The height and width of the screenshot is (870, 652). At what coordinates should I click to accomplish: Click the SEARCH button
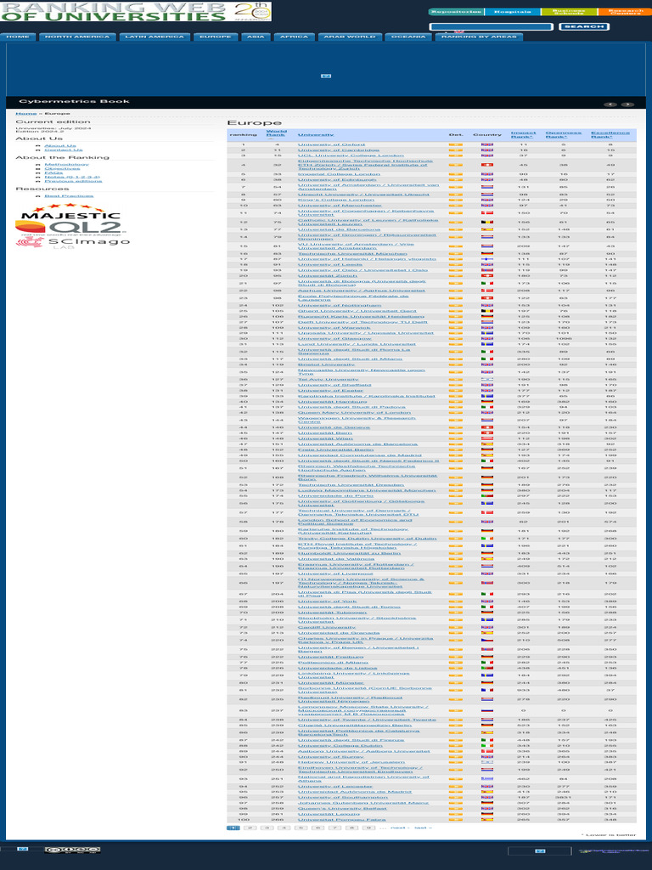click(584, 26)
